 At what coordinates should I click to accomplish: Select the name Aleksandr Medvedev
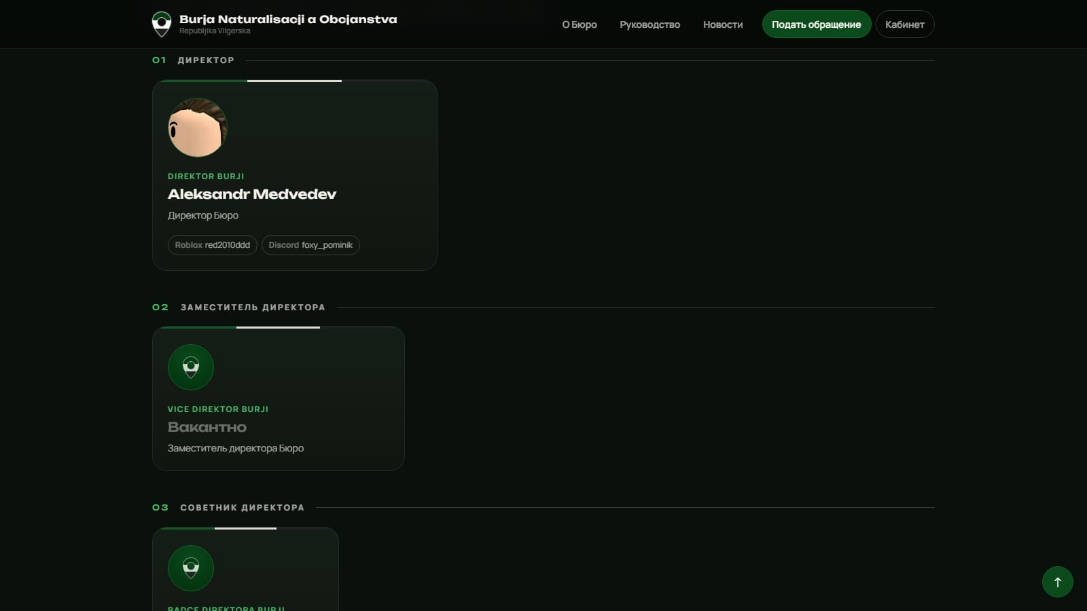click(252, 194)
